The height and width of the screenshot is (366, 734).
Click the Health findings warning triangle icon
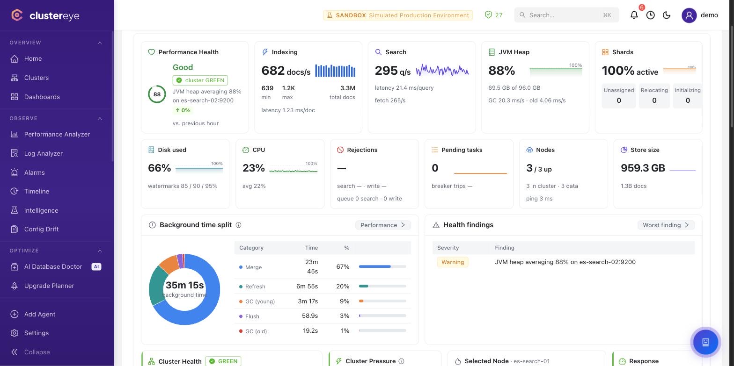click(436, 225)
